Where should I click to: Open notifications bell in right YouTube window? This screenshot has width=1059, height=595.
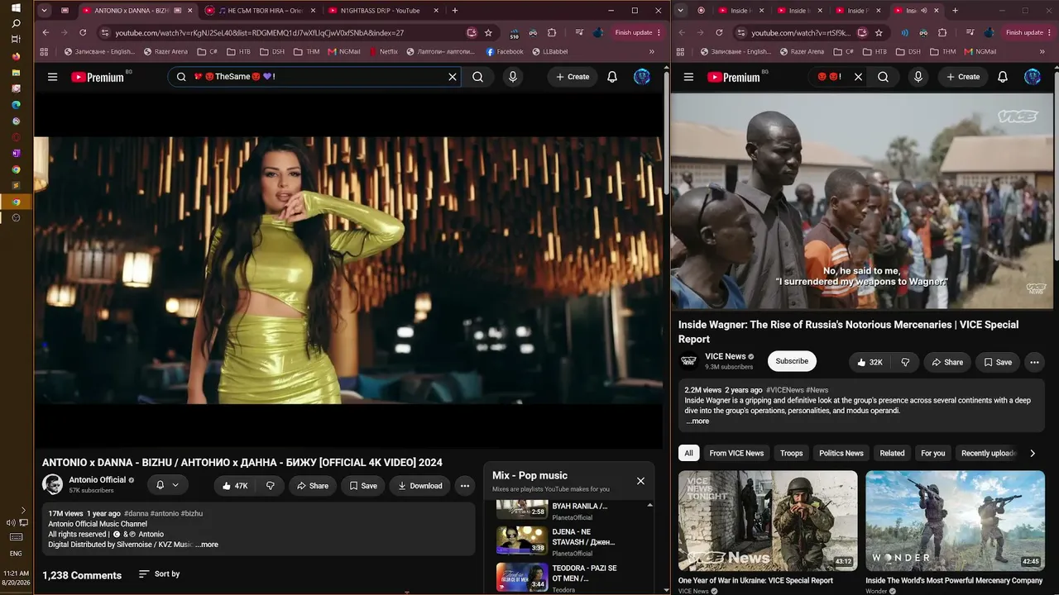[1003, 77]
